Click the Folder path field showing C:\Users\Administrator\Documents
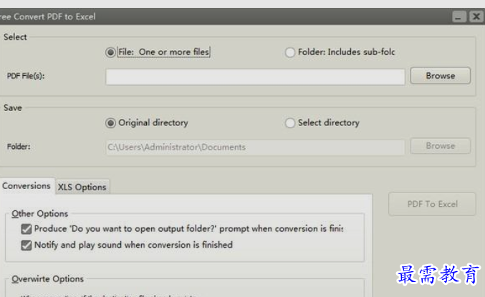This screenshot has height=297, width=485. tap(255, 147)
